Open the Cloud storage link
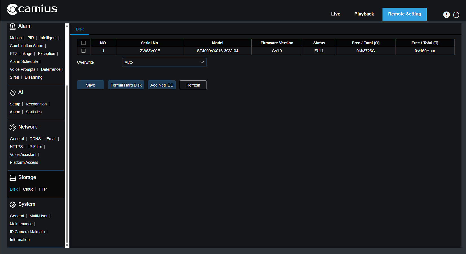The image size is (466, 254). click(x=28, y=189)
